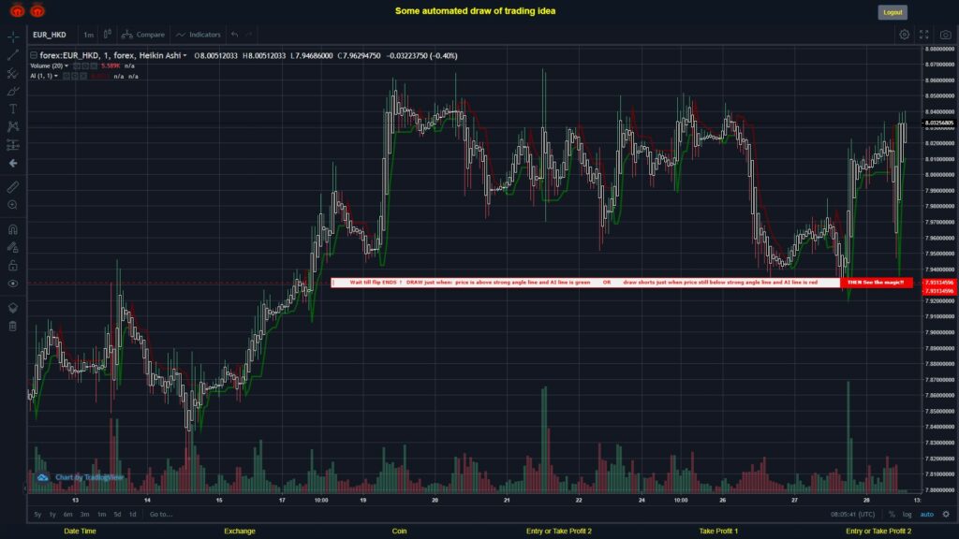Open candlestick chart style selector
The width and height of the screenshot is (959, 539).
pos(107,35)
